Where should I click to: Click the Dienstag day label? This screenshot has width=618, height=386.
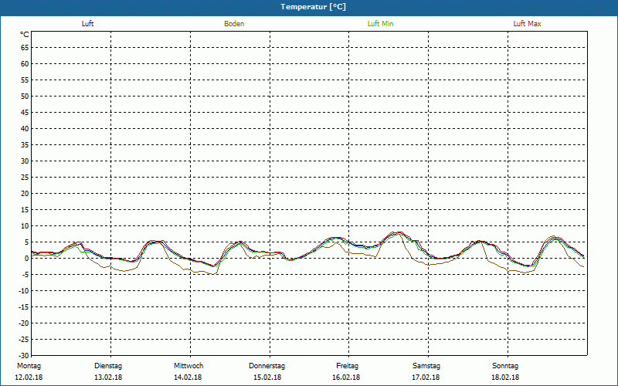[x=108, y=366]
